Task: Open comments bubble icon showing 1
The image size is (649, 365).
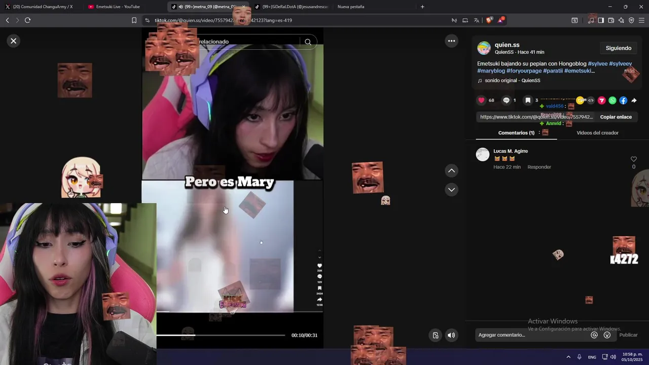Action: [506, 100]
